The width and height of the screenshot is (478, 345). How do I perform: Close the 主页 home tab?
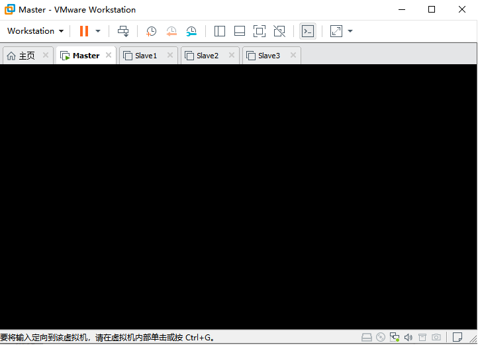point(46,55)
